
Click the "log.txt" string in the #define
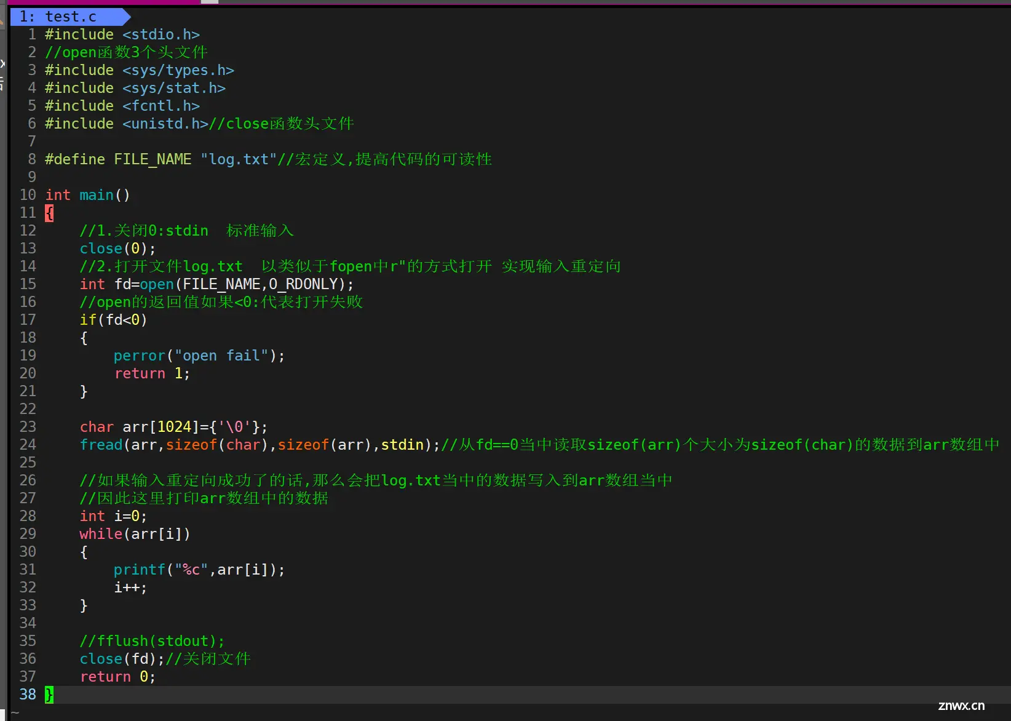pyautogui.click(x=239, y=159)
